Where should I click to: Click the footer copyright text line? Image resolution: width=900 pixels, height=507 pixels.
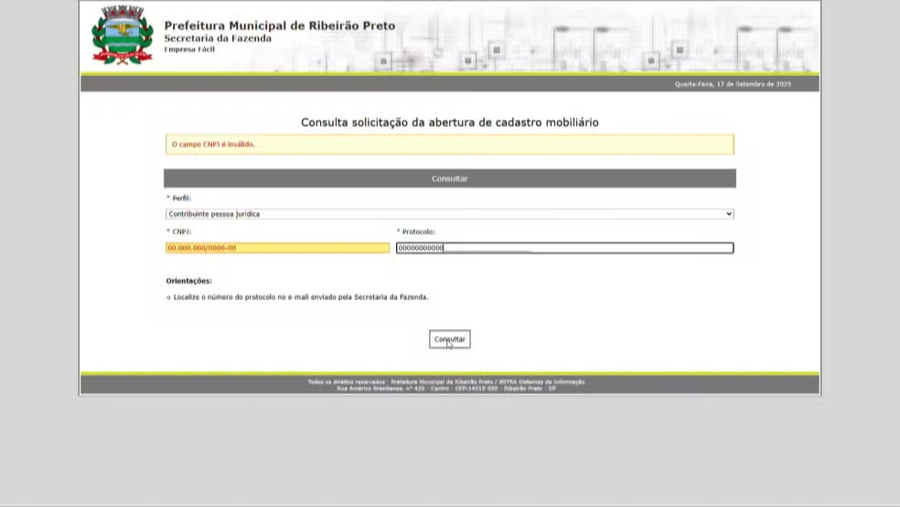pyautogui.click(x=445, y=381)
